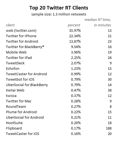Select the 13.87% value for Twitter for Android
The image size is (124, 142).
point(75,41)
